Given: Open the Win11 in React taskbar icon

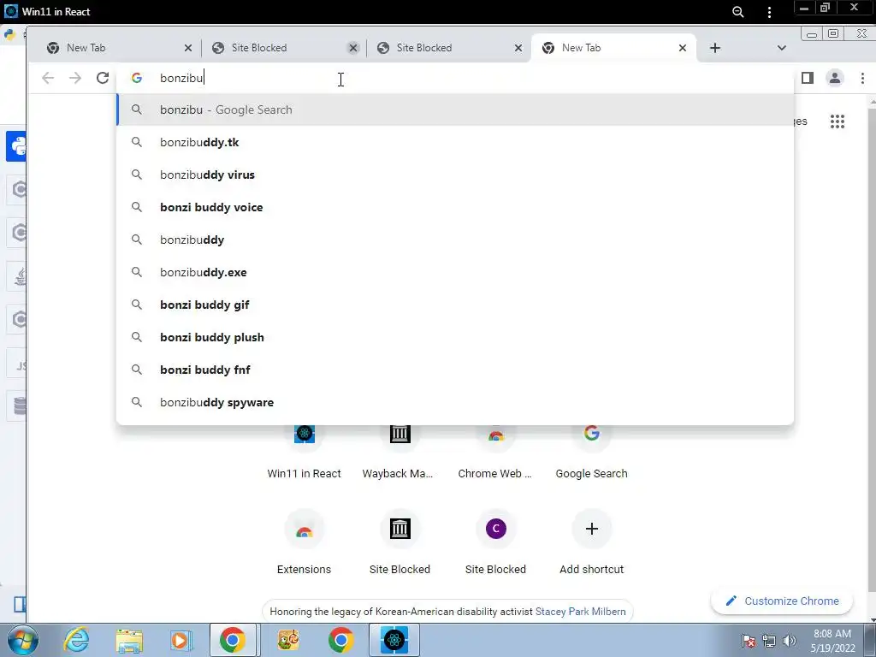Looking at the screenshot, I should [x=394, y=640].
